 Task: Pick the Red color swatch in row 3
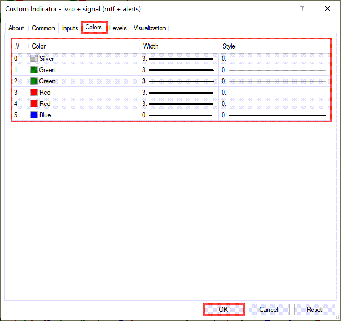(34, 93)
